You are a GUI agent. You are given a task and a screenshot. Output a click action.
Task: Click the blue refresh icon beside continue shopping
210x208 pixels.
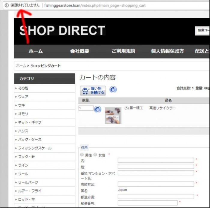(113, 89)
